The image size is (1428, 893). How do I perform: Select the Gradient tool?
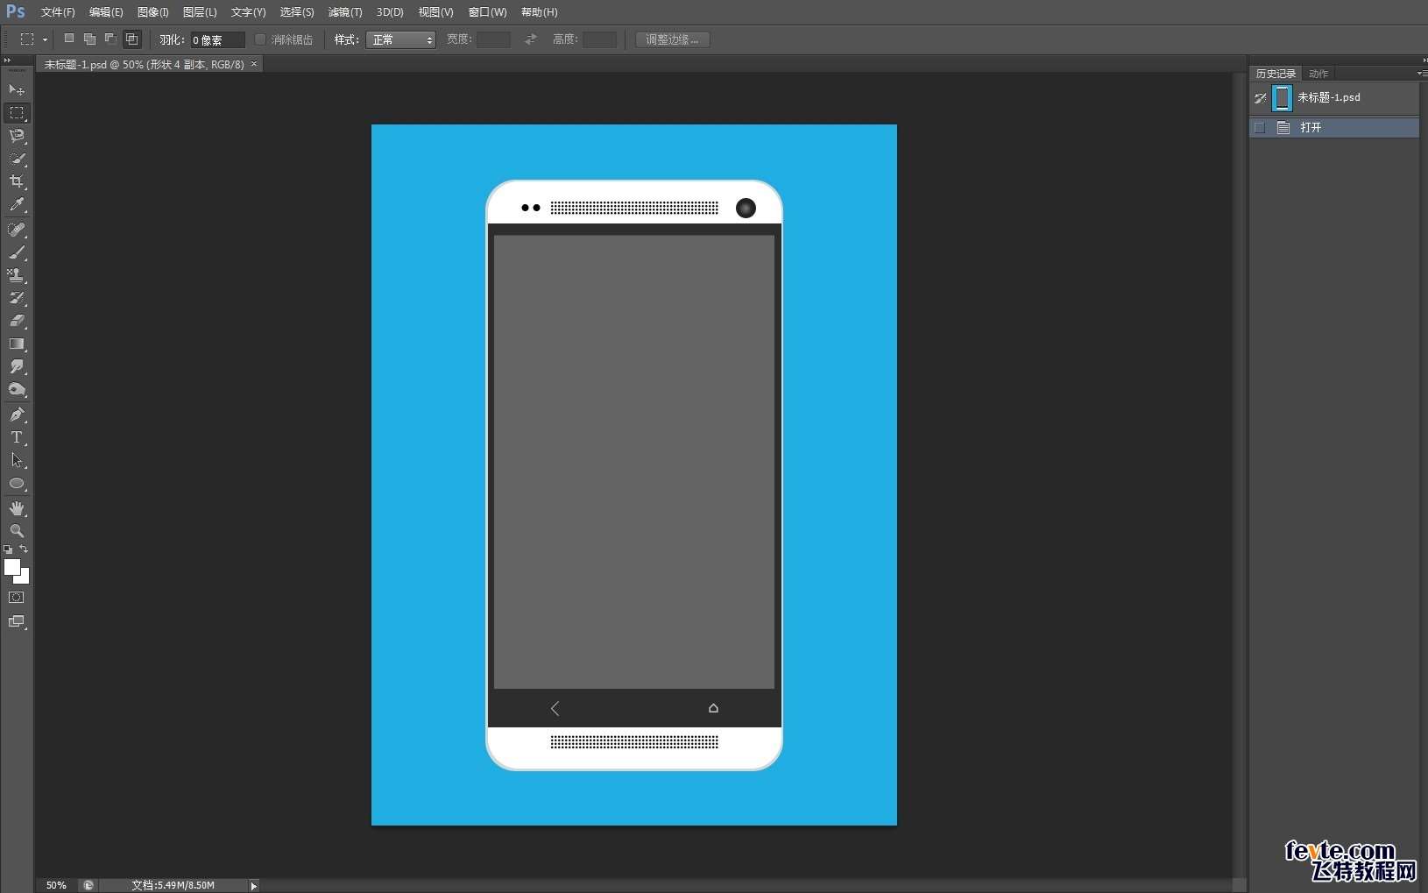coord(17,344)
